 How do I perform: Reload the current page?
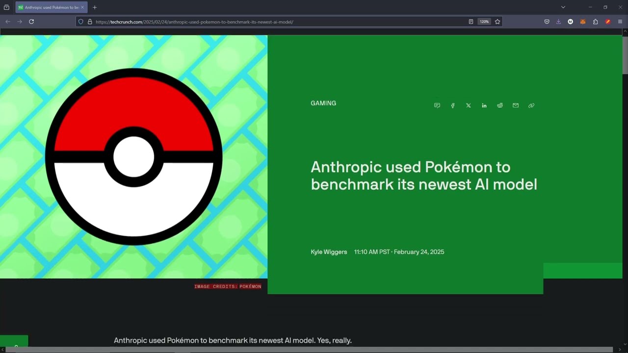31,22
